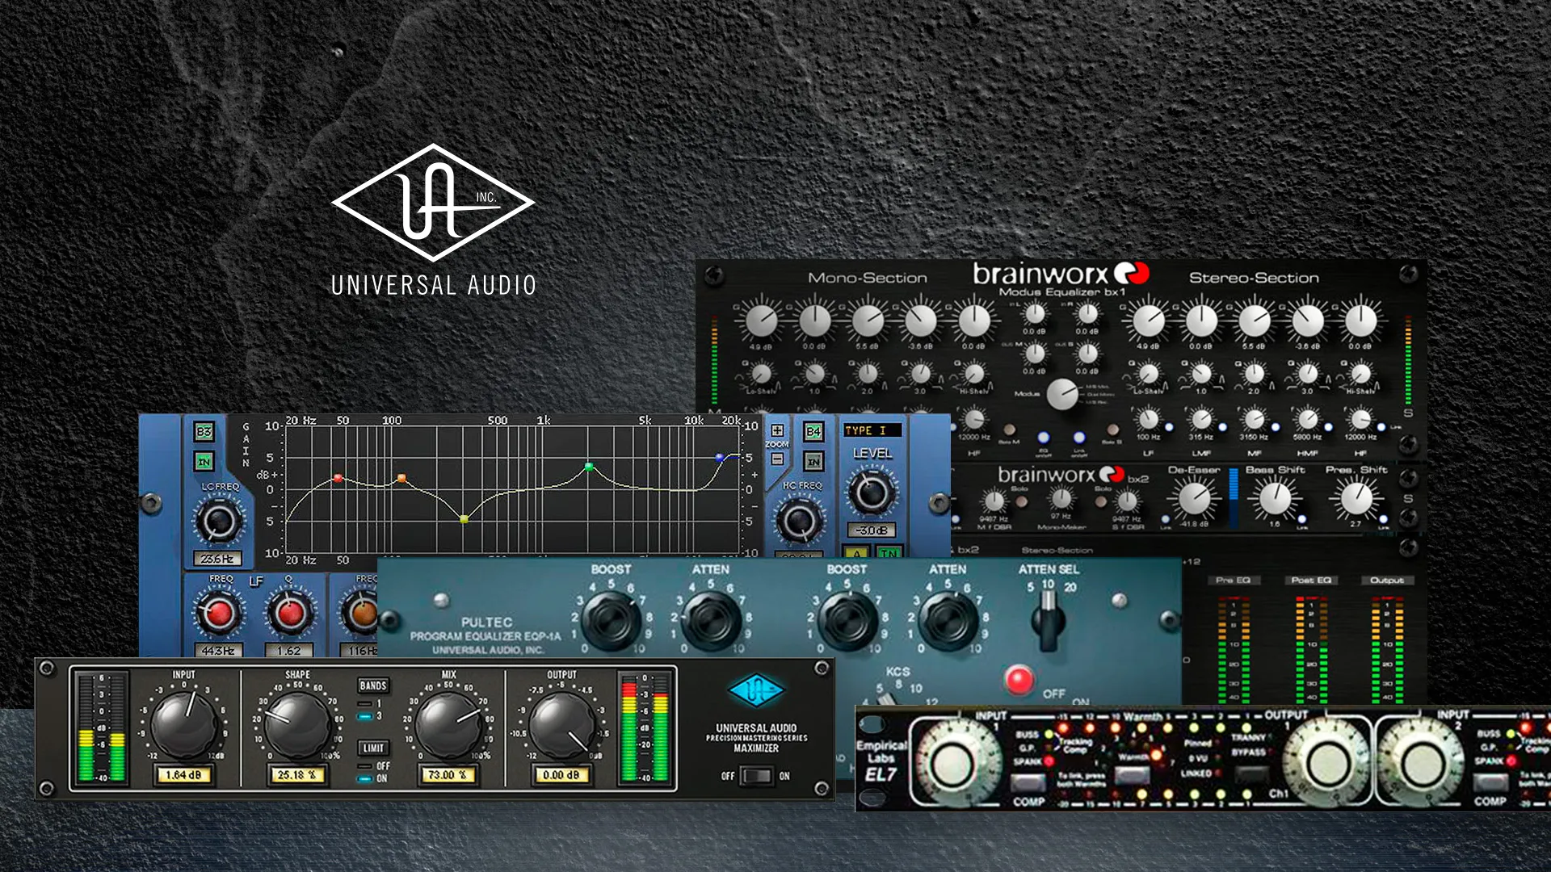Select Bands 3 indicator on the Maximizer
This screenshot has width=1551, height=872.
tap(365, 716)
